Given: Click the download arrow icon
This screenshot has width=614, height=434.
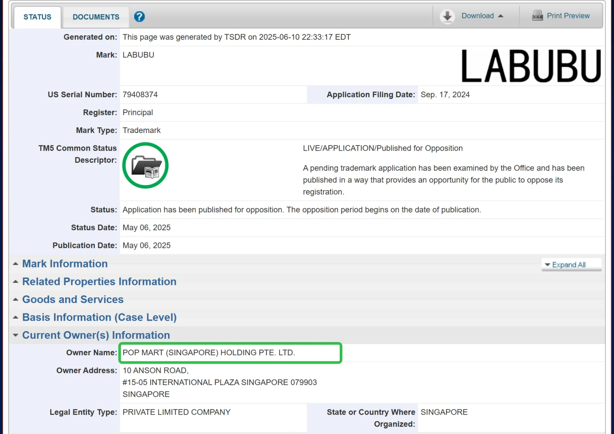Looking at the screenshot, I should pyautogui.click(x=447, y=16).
